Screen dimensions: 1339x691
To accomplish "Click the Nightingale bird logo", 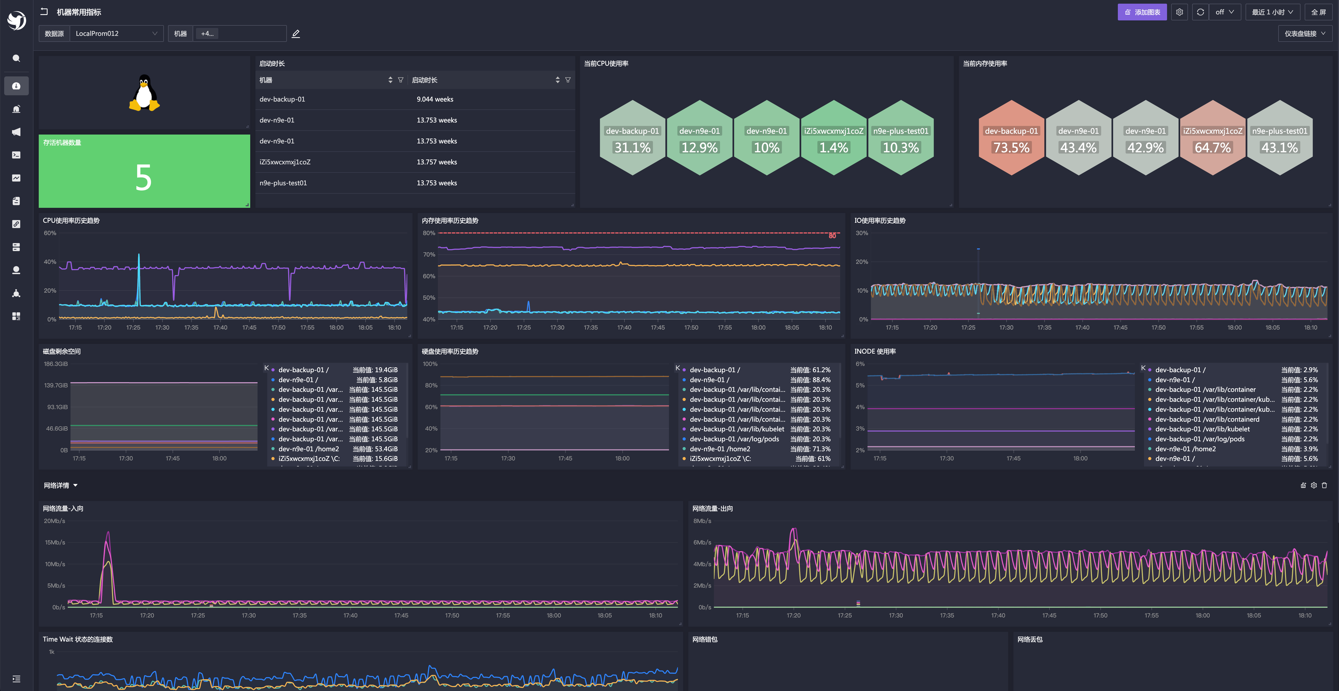I will coord(17,20).
